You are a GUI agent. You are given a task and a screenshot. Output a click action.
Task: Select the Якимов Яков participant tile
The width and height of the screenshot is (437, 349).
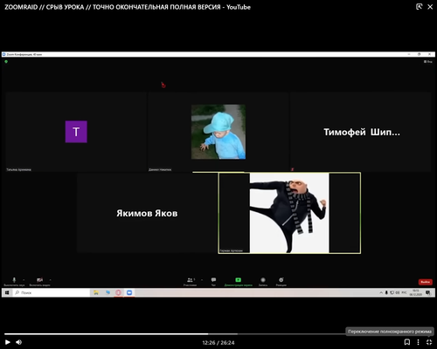147,213
